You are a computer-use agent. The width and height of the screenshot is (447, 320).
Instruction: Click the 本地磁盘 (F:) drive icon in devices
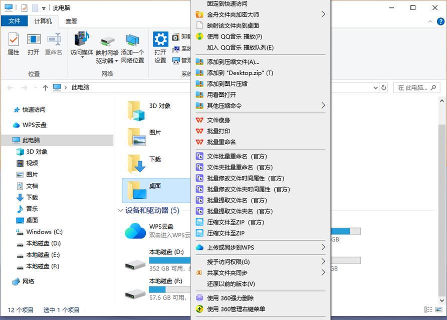[135, 294]
